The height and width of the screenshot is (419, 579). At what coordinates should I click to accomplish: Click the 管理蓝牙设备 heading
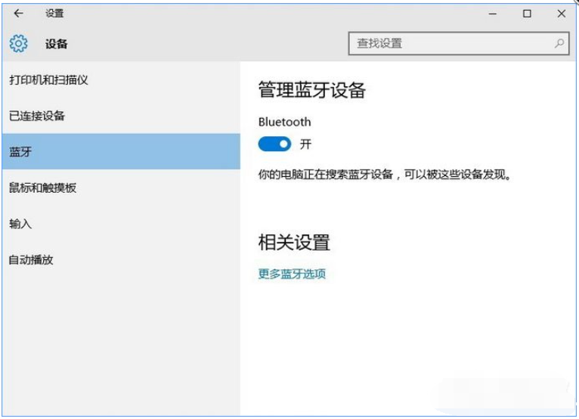(311, 91)
